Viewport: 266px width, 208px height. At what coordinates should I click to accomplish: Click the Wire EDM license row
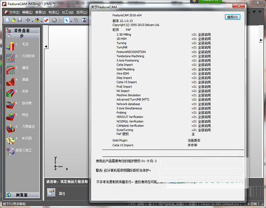click(164, 74)
